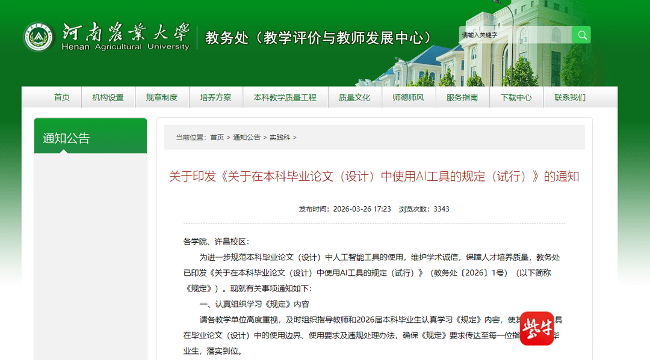Open the 下载中心 menu item

click(516, 97)
